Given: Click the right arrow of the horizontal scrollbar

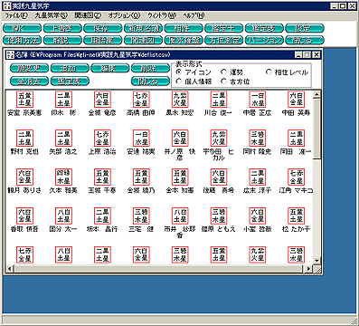Looking at the screenshot, I should [308, 268].
